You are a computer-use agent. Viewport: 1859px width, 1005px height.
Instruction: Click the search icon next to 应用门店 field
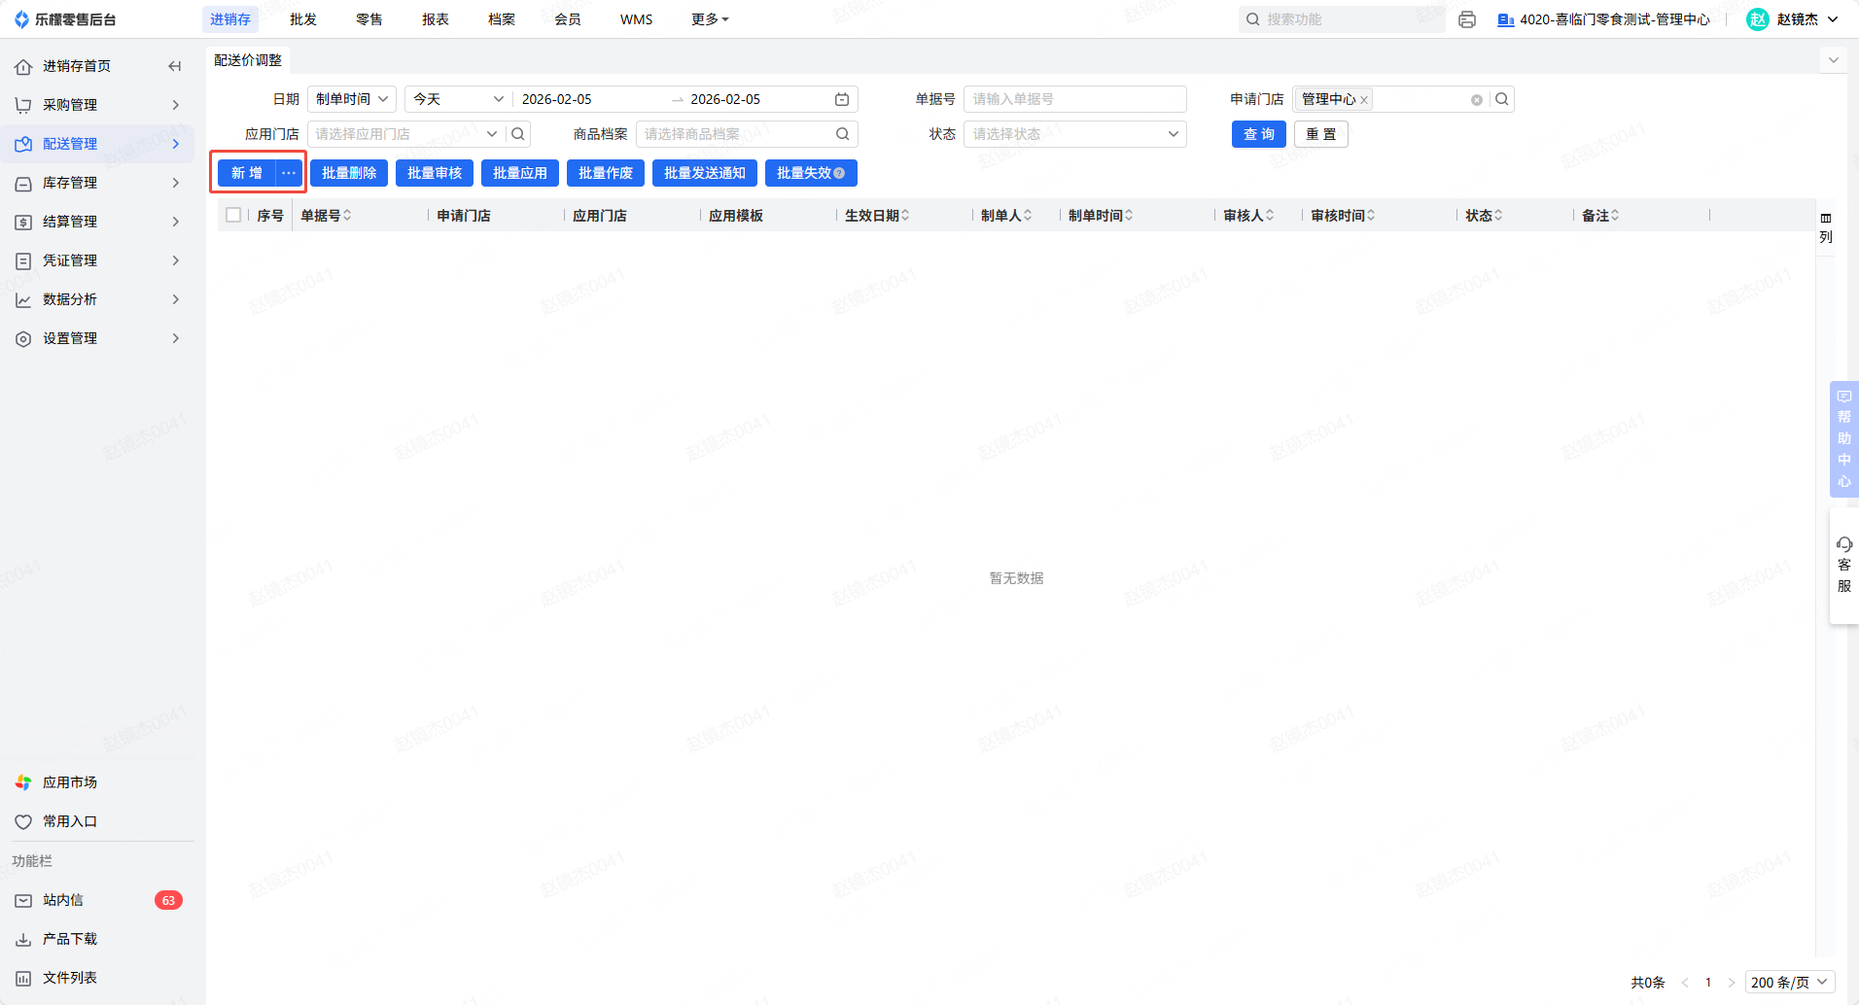click(x=518, y=134)
